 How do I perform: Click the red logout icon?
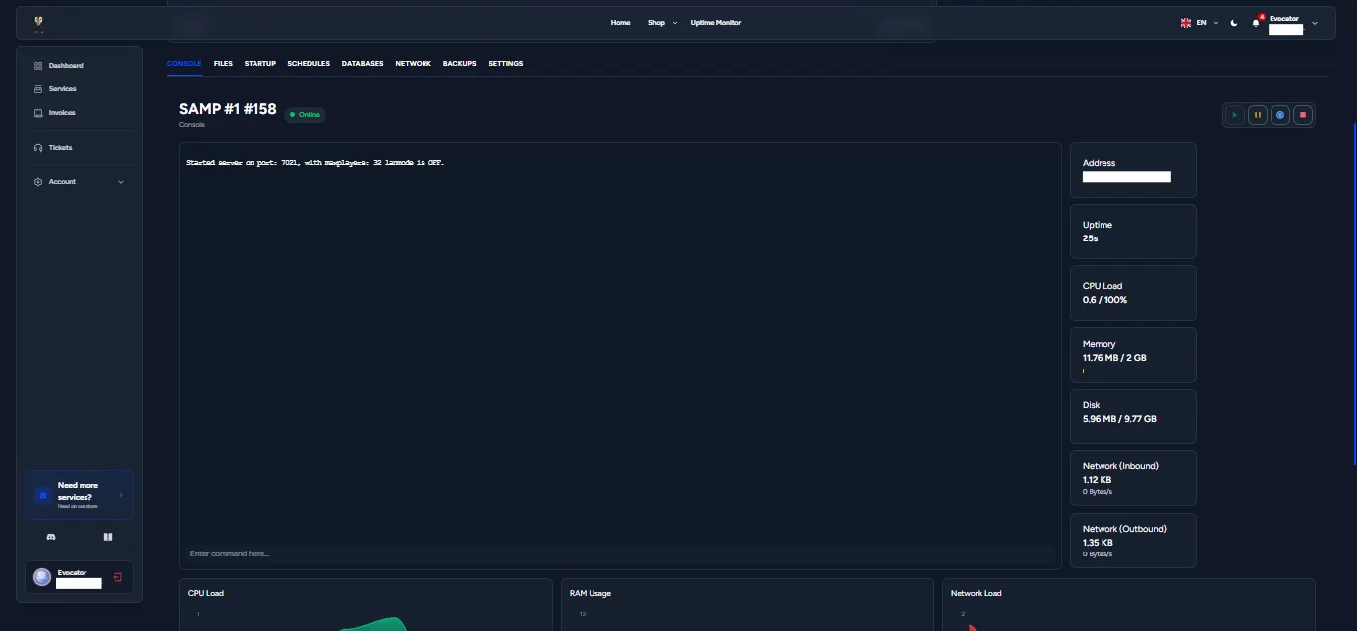click(x=118, y=577)
